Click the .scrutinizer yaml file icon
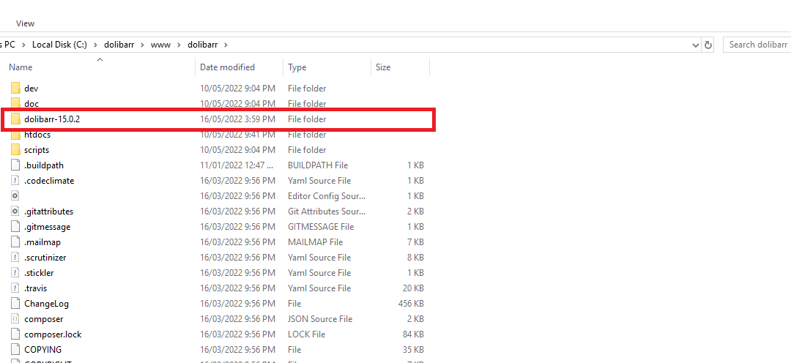The width and height of the screenshot is (791, 363). [x=15, y=258]
